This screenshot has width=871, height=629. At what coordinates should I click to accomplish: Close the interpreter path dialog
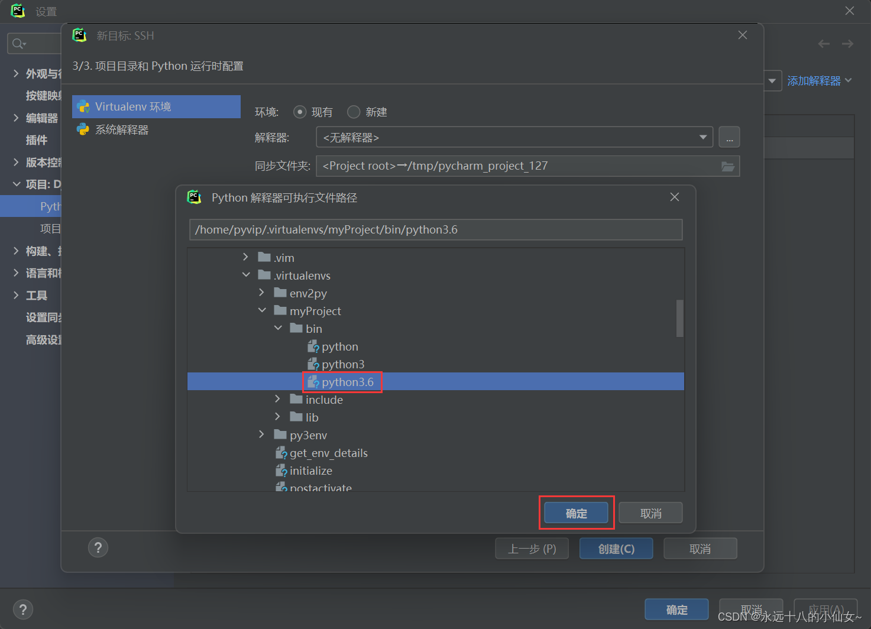tap(675, 197)
